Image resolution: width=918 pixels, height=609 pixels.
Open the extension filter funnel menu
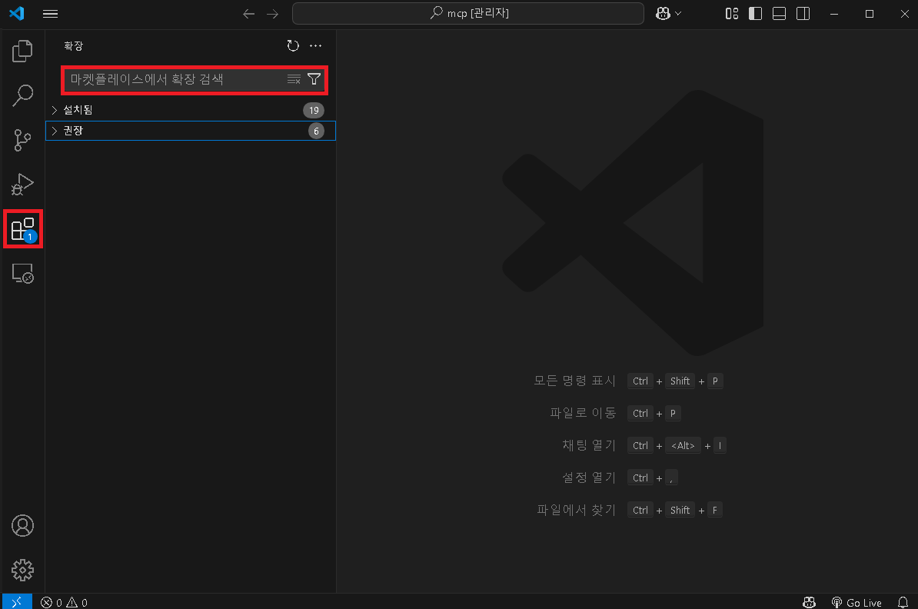314,79
